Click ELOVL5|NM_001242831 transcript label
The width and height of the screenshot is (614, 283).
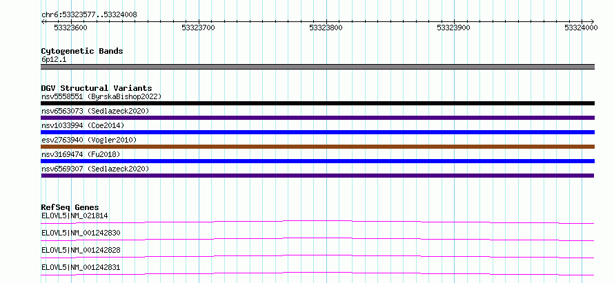(x=81, y=267)
